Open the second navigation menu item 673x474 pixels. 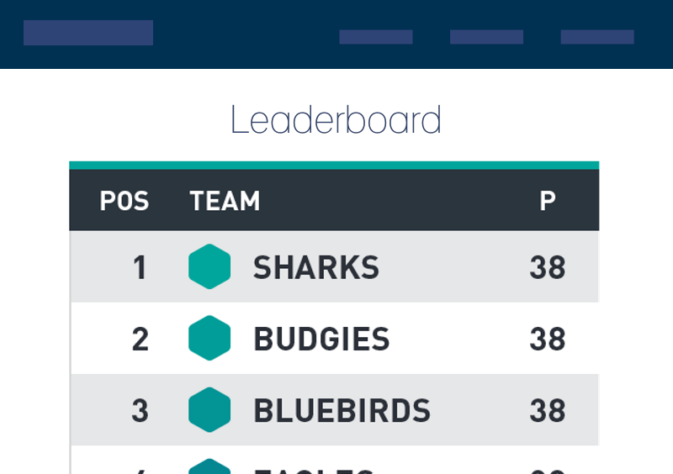coord(487,37)
